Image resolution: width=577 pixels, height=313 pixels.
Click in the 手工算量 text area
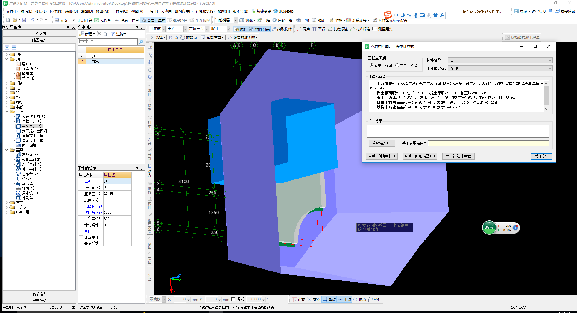tap(458, 131)
